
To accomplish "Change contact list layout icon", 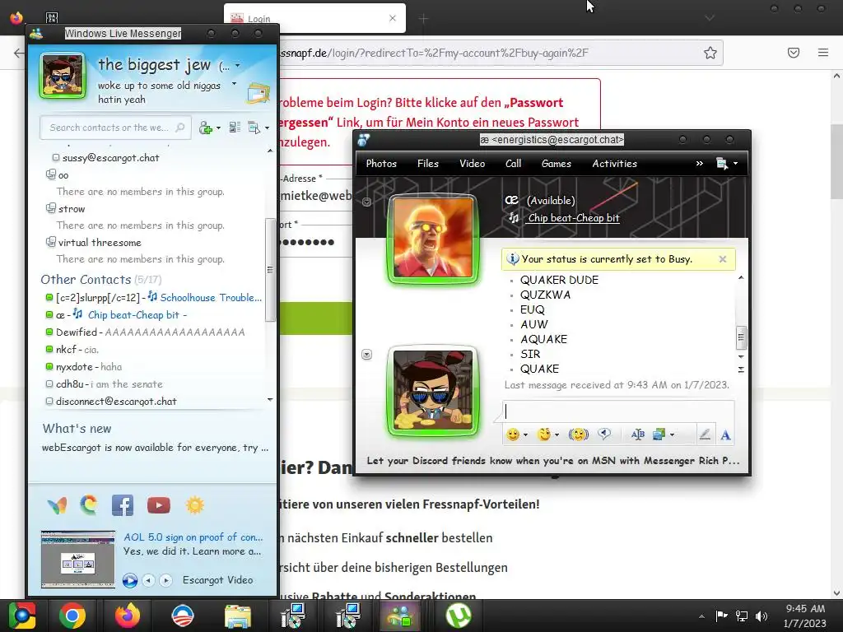I will point(235,128).
